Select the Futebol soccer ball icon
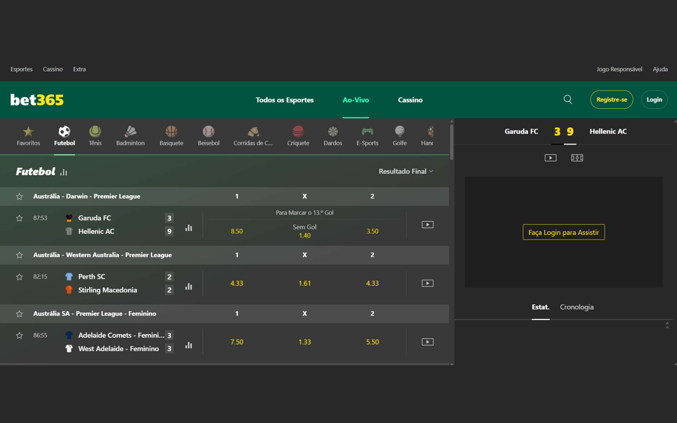Image resolution: width=677 pixels, height=423 pixels. coord(64,132)
